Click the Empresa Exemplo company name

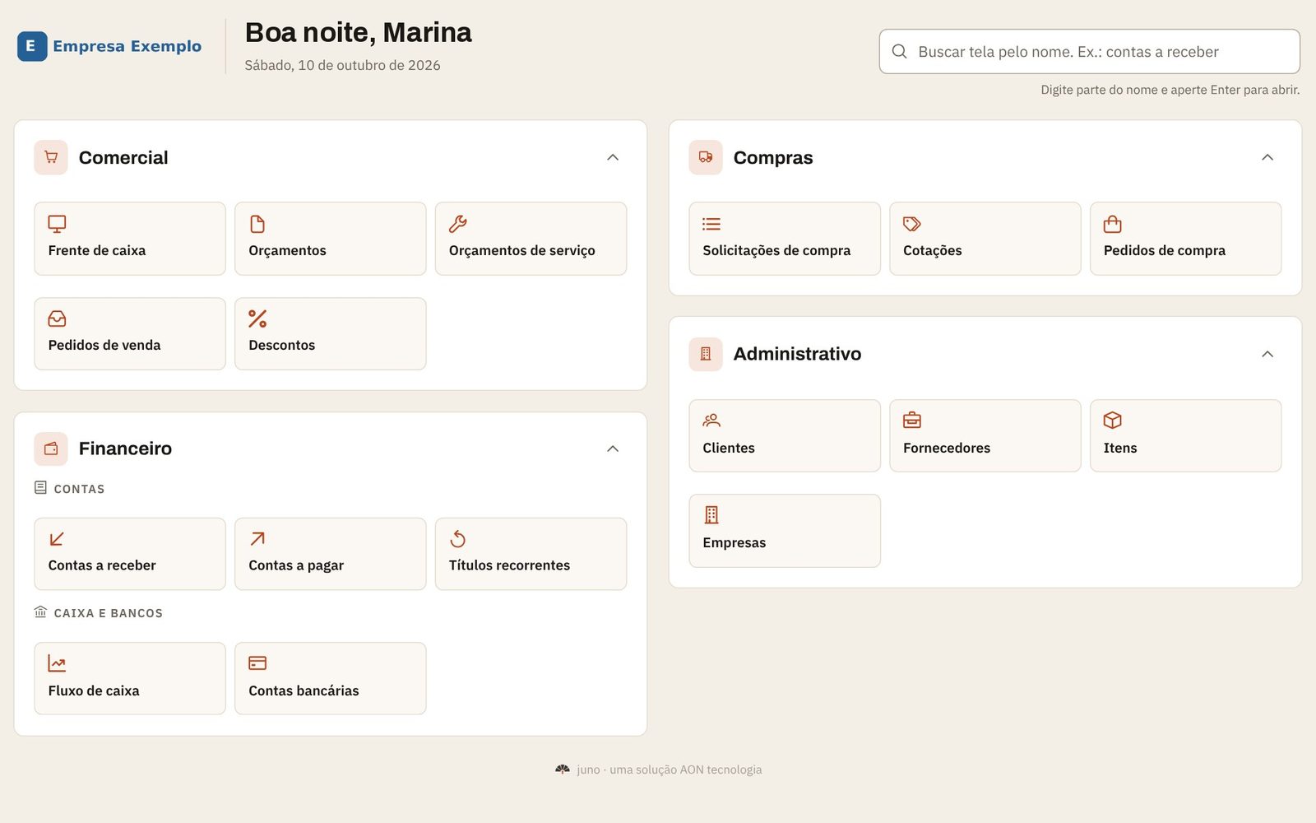(x=127, y=46)
